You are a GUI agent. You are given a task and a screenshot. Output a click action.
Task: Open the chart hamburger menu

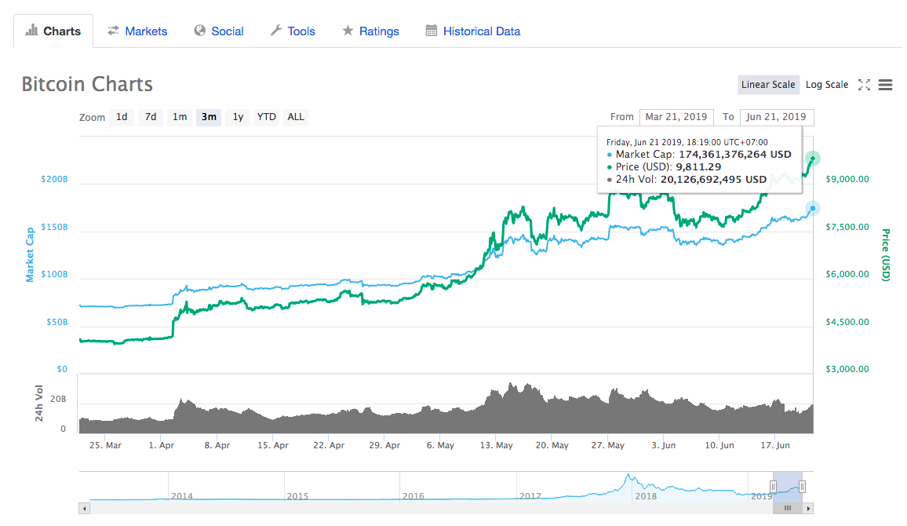[885, 85]
